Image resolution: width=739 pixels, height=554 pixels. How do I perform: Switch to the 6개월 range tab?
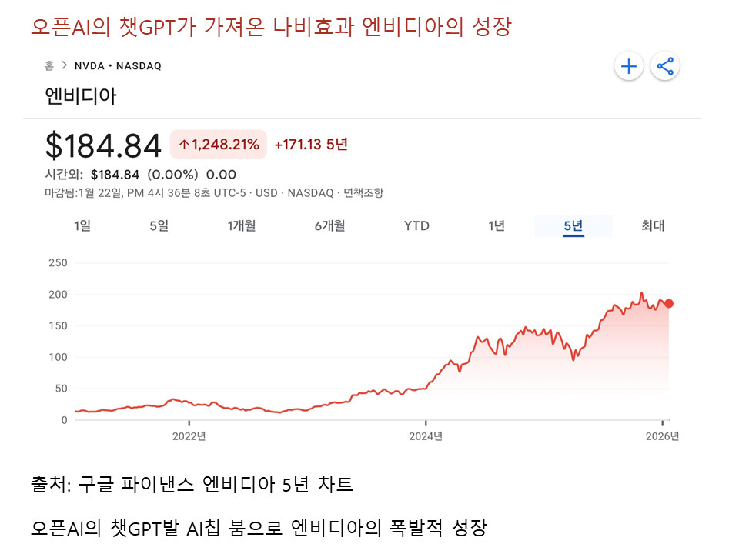[329, 225]
